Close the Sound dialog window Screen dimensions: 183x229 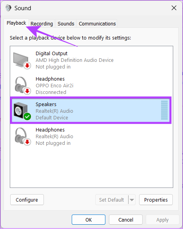click(x=174, y=8)
